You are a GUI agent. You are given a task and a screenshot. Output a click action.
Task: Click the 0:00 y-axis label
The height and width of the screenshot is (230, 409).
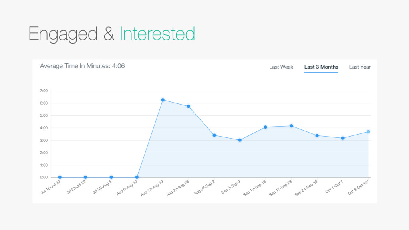(44, 177)
